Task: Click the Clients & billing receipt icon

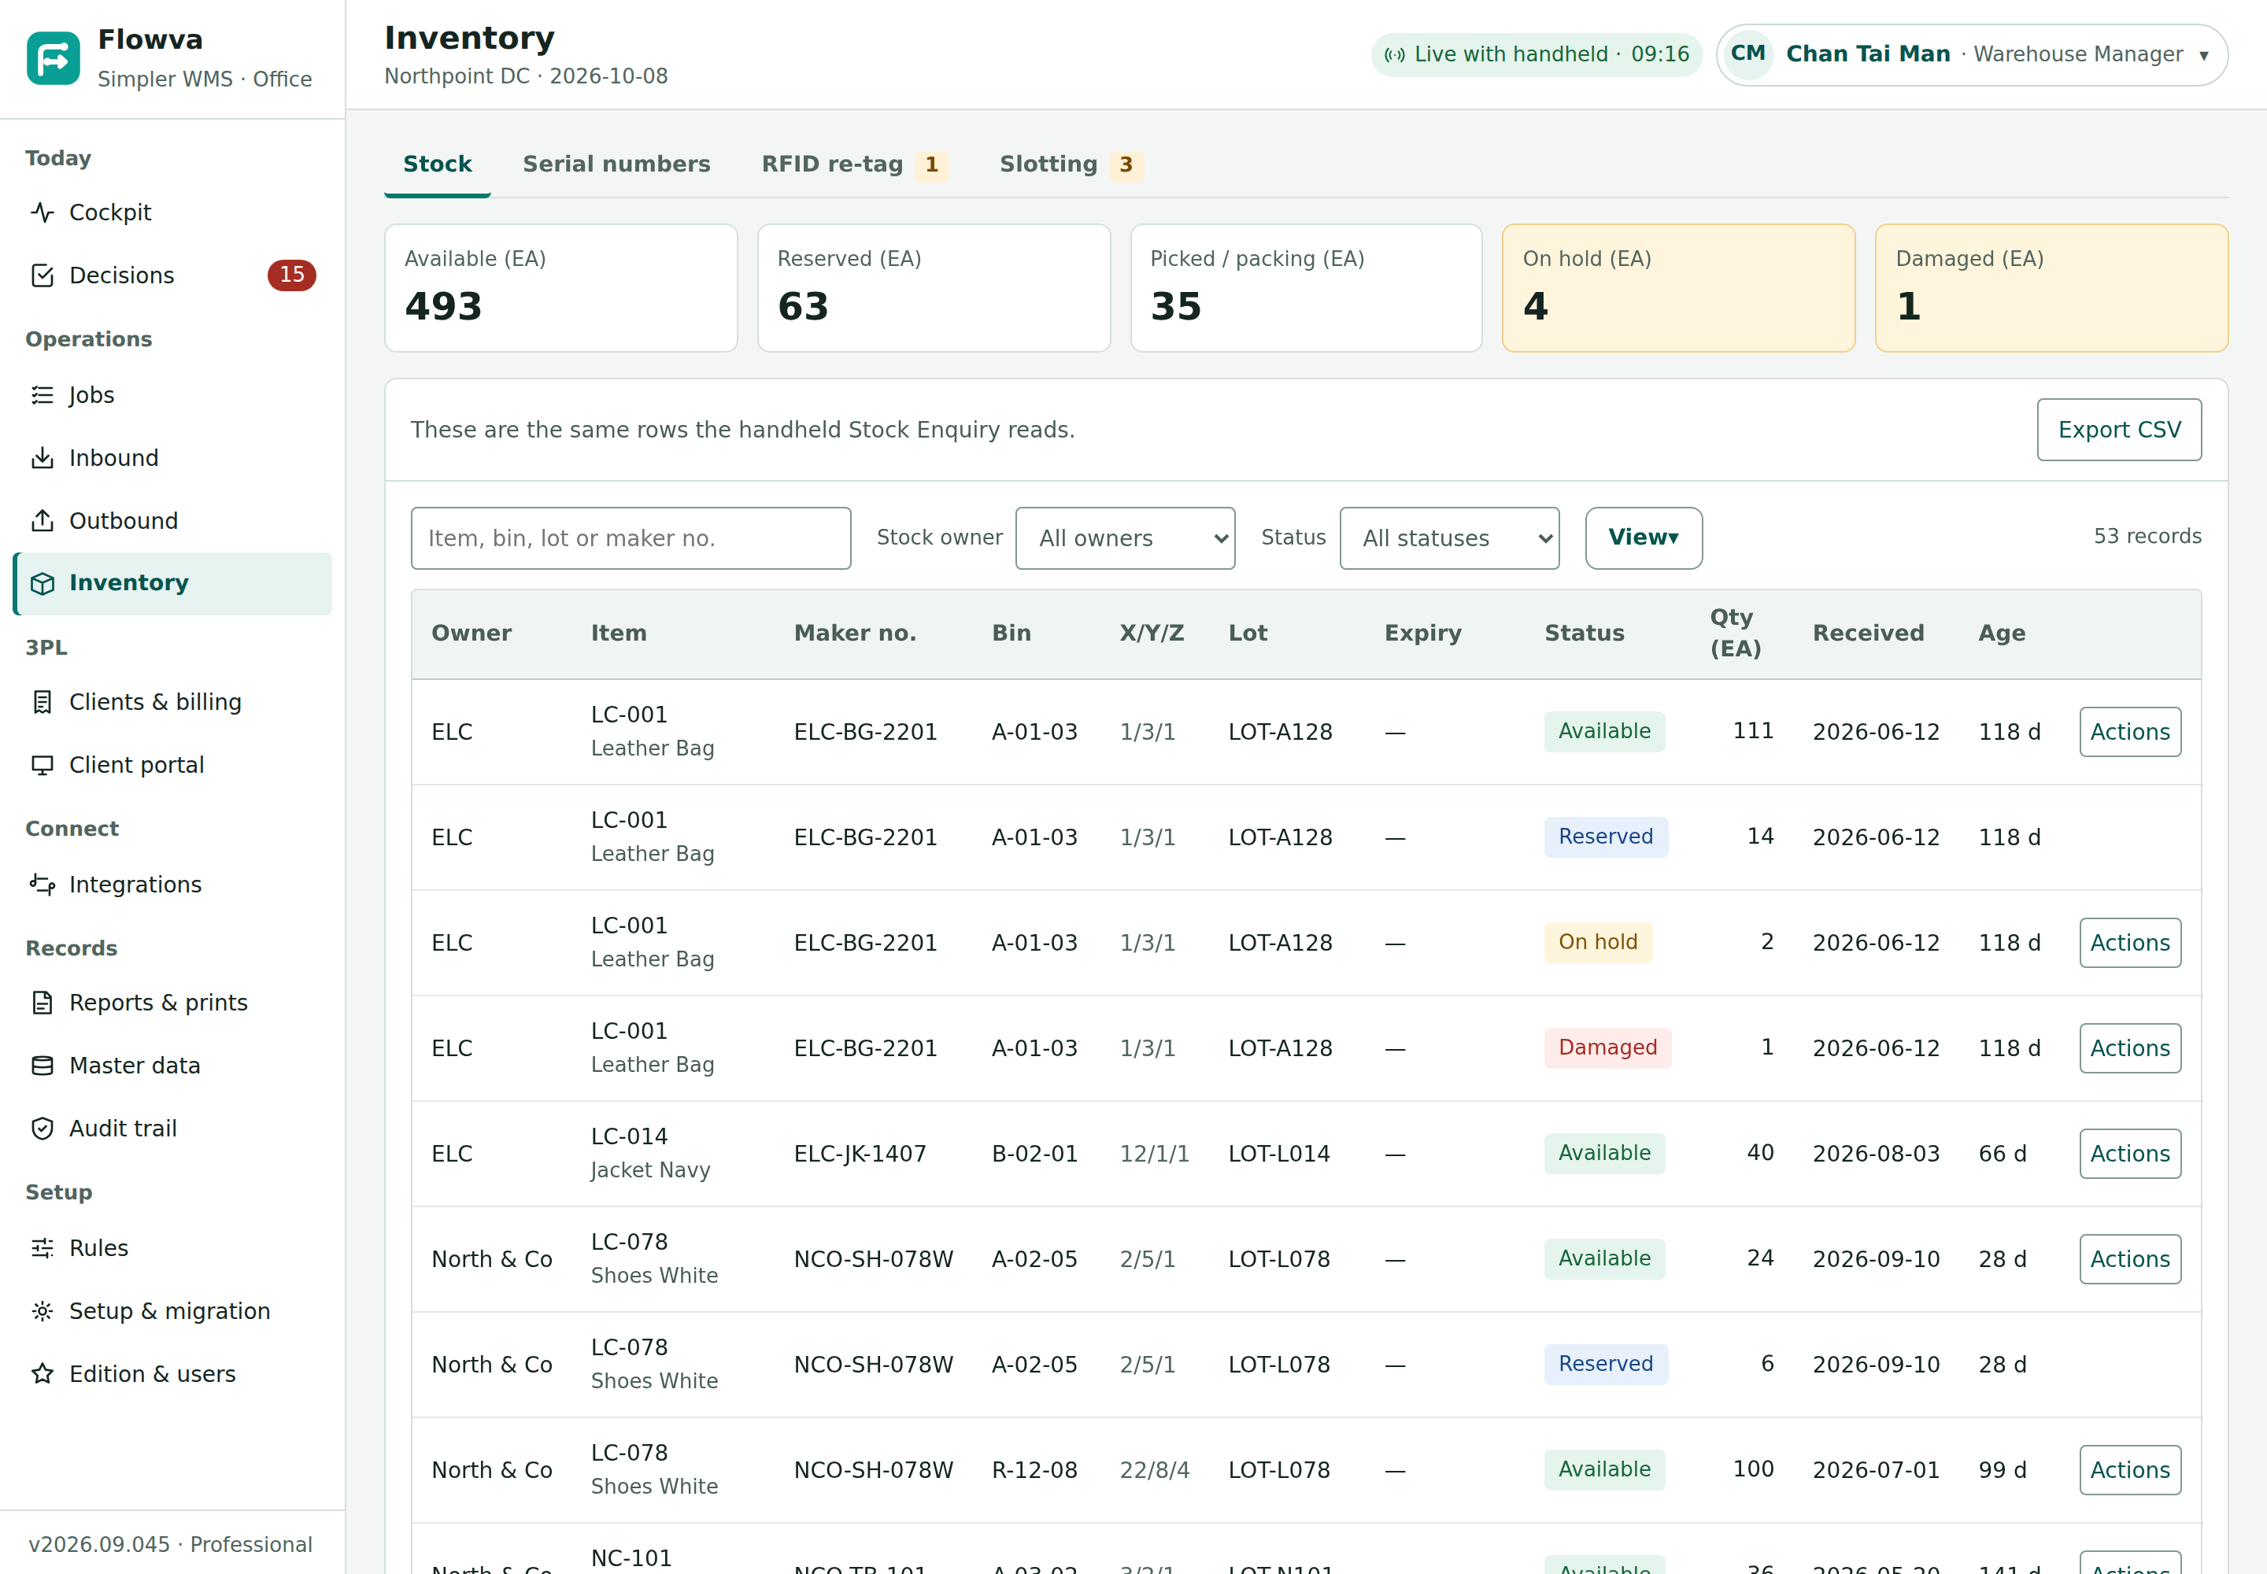Action: tap(43, 702)
